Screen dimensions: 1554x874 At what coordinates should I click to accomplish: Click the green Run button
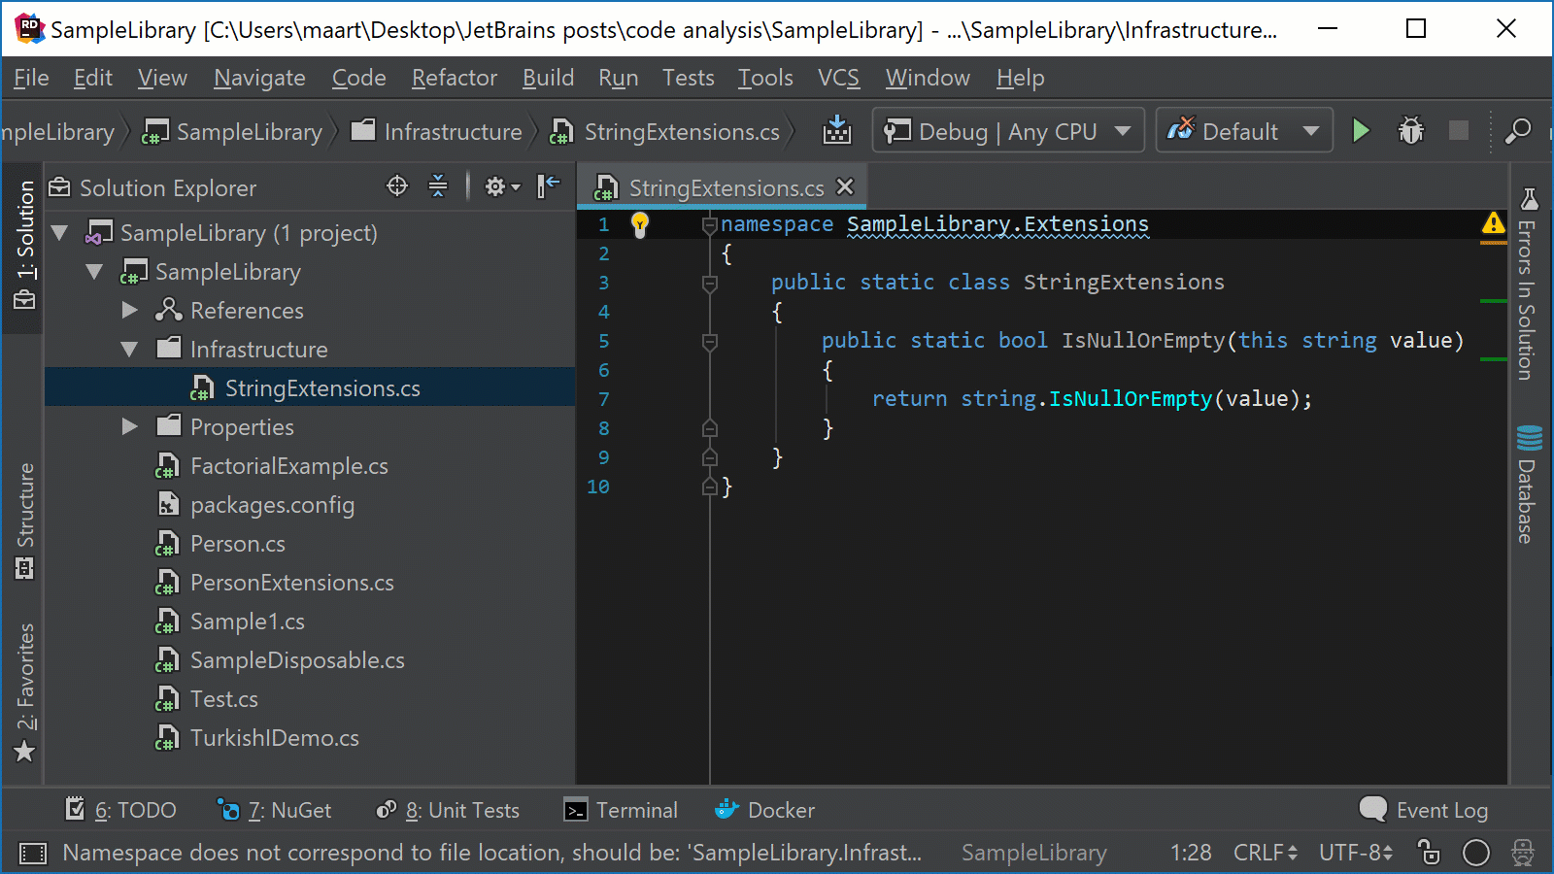1361,130
